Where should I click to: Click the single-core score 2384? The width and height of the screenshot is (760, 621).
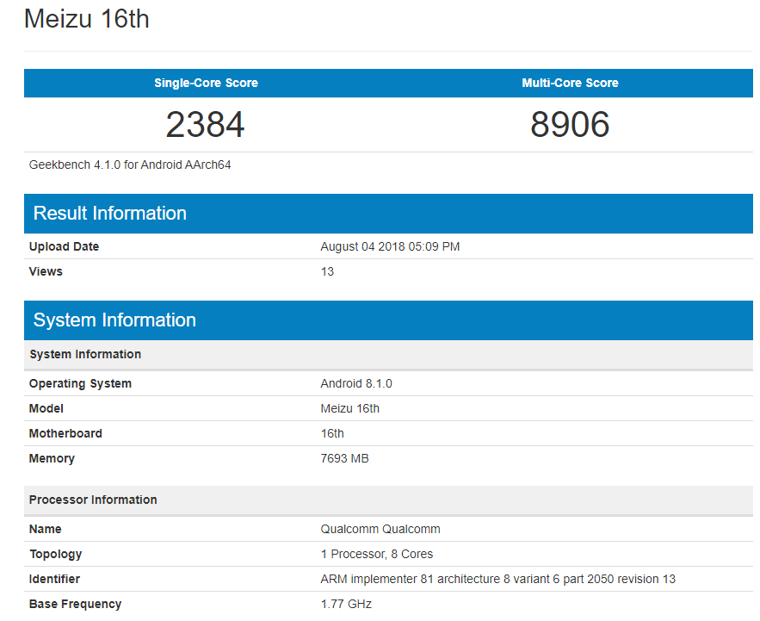(x=206, y=125)
